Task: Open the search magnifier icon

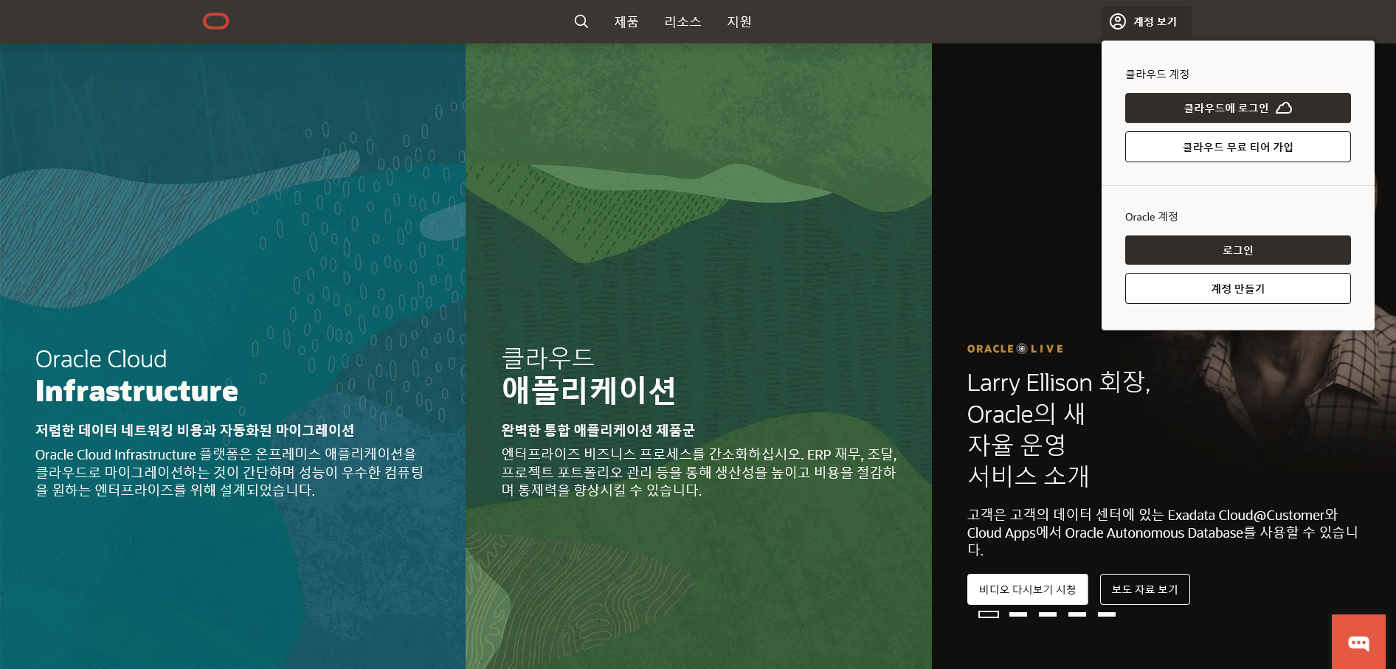Action: [581, 21]
